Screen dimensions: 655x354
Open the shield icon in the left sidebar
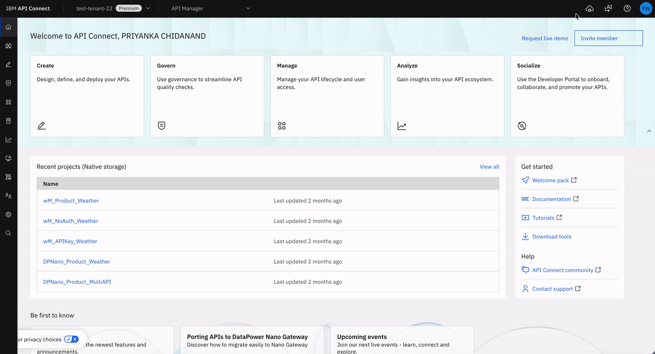8,83
